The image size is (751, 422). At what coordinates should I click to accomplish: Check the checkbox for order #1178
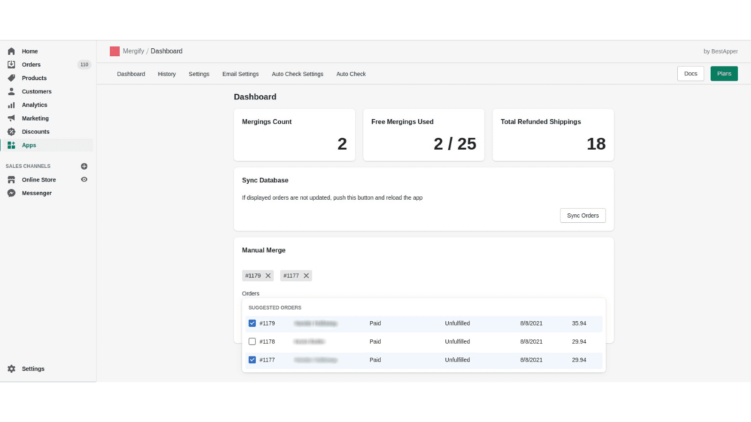pyautogui.click(x=252, y=341)
